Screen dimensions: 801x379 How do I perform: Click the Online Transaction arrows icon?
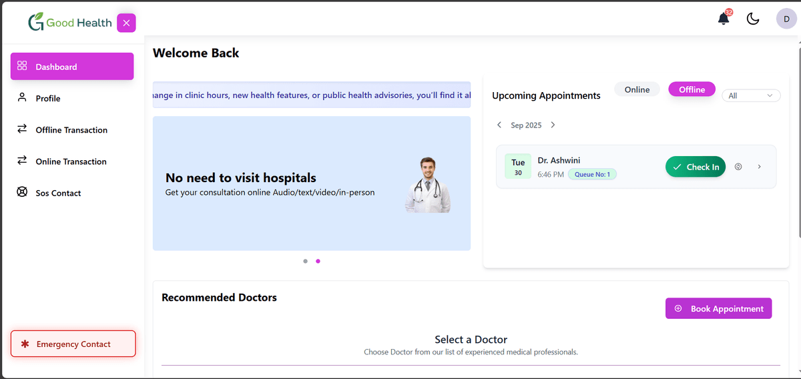pyautogui.click(x=22, y=161)
